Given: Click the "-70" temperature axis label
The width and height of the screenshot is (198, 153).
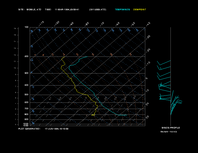Looking at the screenshot, I should coord(102,24).
